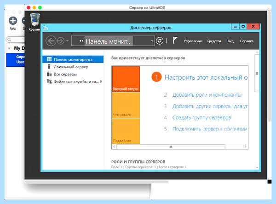This screenshot has width=276, height=204.
Task: Expand the Файловые службы arrow
Action: pos(101,82)
